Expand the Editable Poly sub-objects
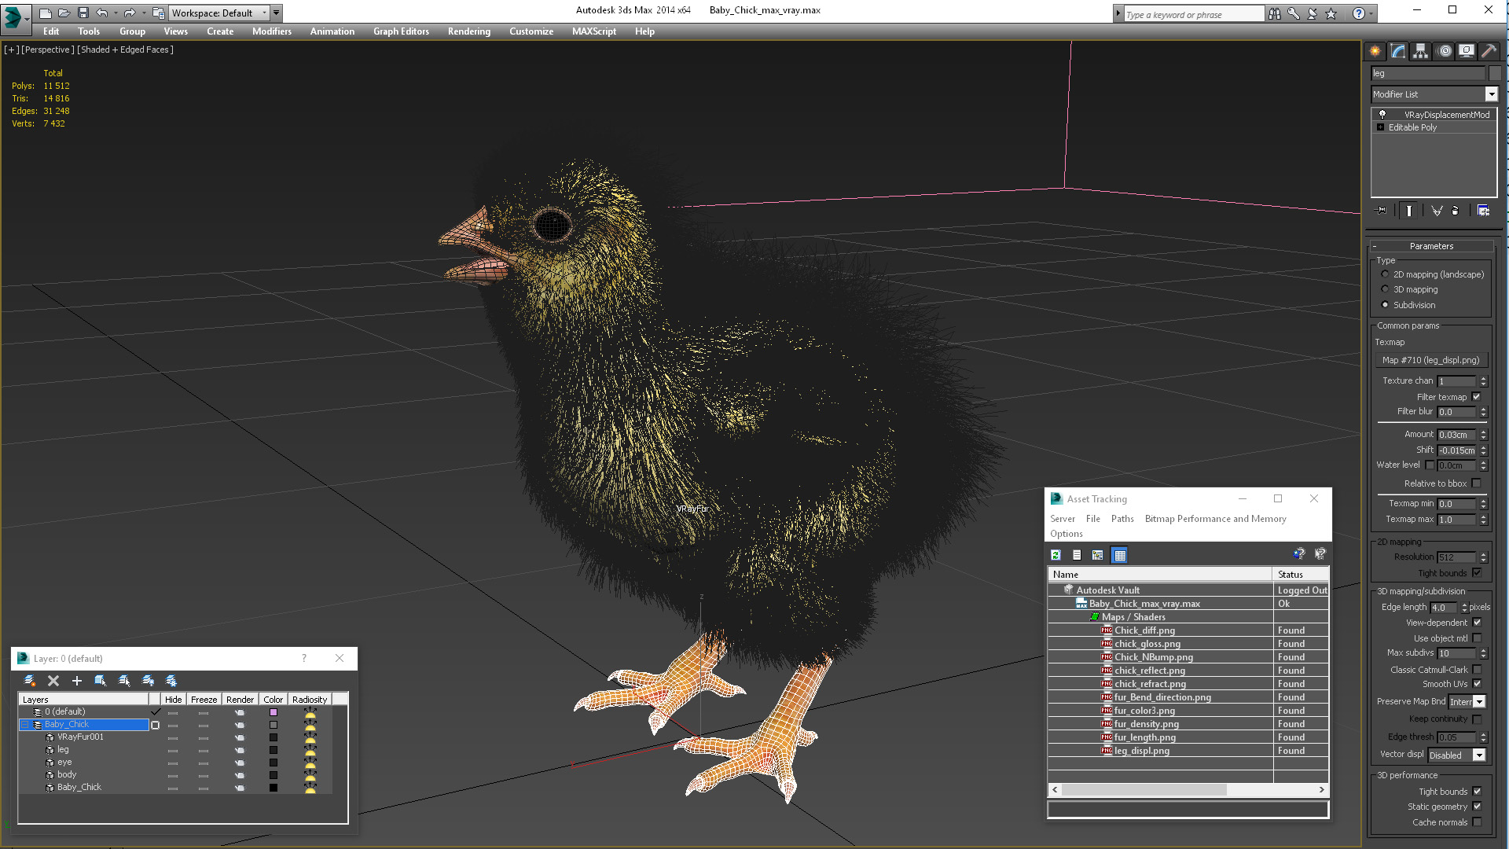The image size is (1509, 849). [x=1380, y=127]
